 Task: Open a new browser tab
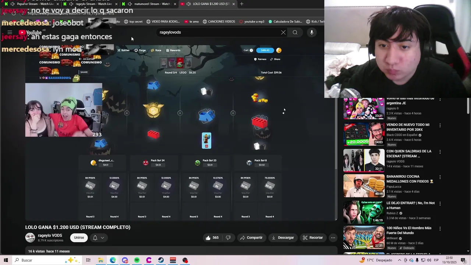pos(242,4)
